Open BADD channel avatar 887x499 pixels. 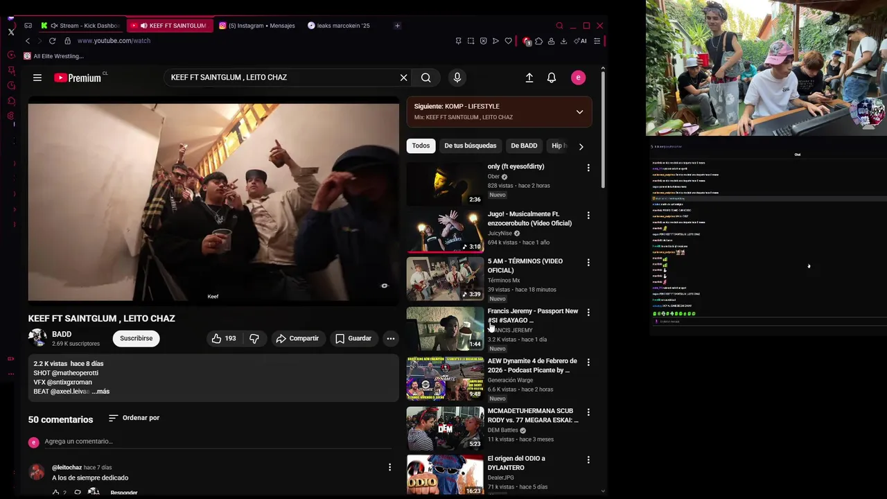click(x=37, y=338)
